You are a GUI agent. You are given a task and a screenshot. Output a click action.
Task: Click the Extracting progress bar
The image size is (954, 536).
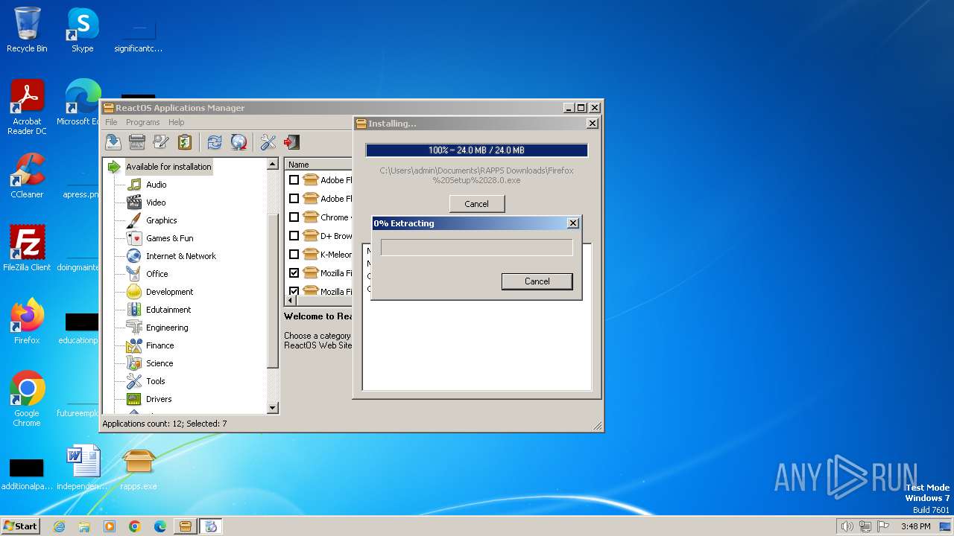477,247
